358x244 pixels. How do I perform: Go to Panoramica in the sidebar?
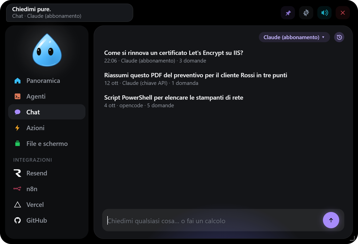click(47, 81)
